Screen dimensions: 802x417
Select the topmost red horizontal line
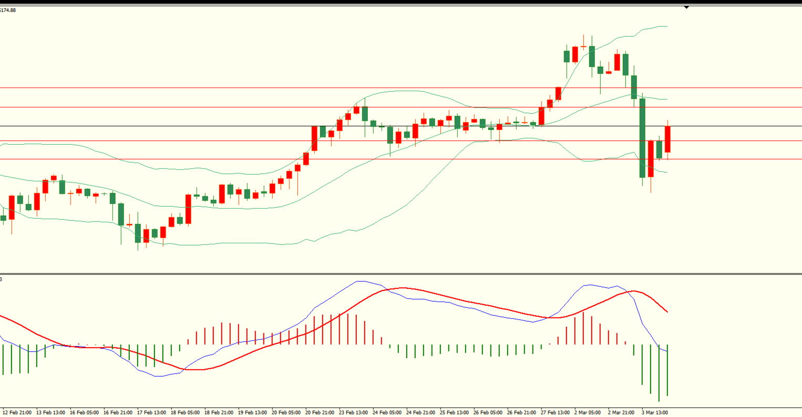[x=210, y=88]
